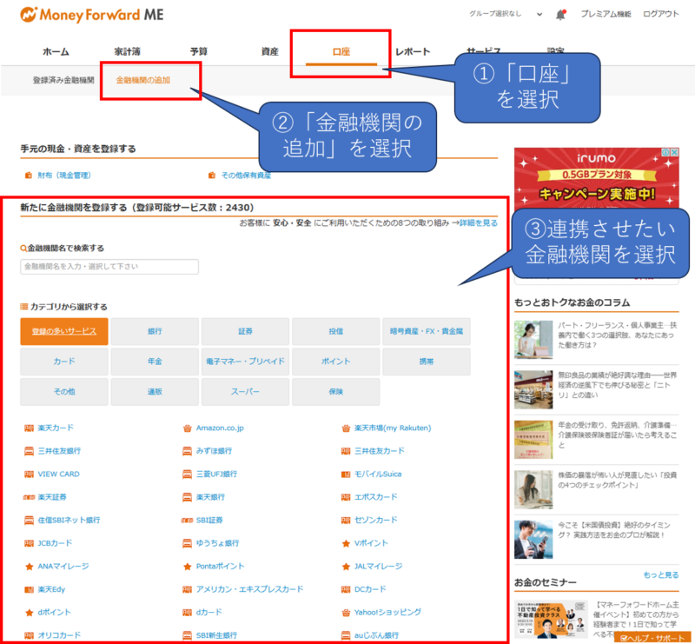Select the その他 category button
The height and width of the screenshot is (644, 695).
point(64,392)
